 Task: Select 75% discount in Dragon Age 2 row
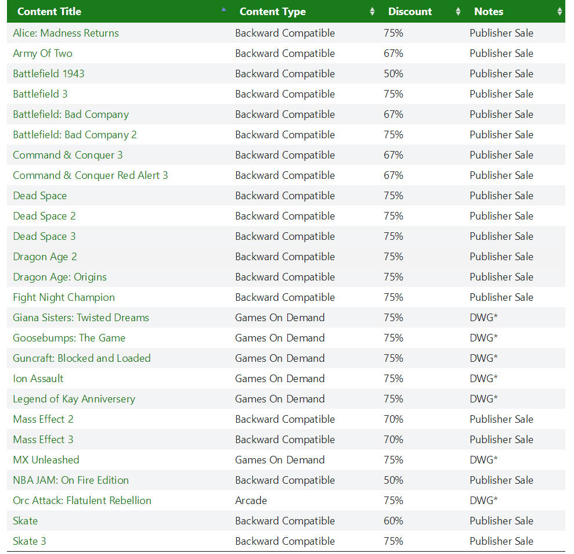point(394,257)
